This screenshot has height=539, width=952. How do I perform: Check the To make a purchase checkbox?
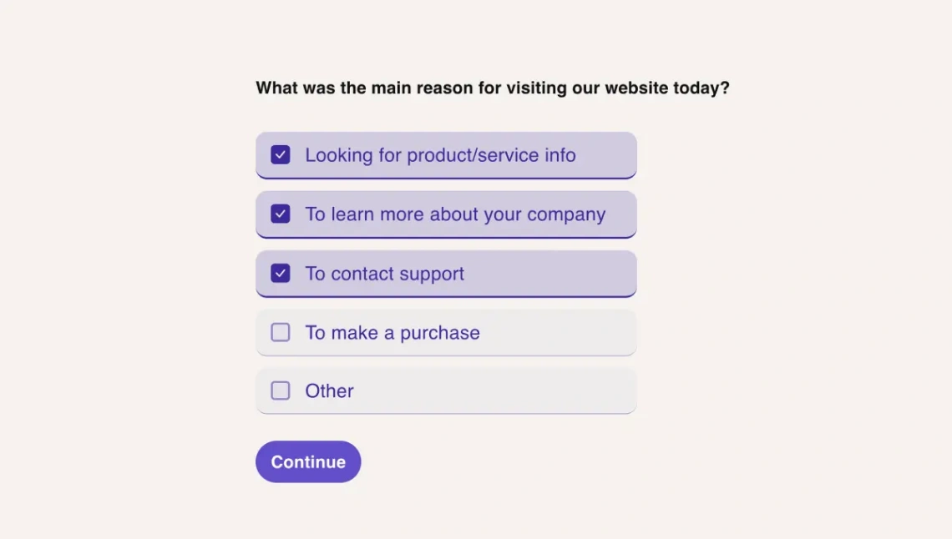click(x=281, y=332)
